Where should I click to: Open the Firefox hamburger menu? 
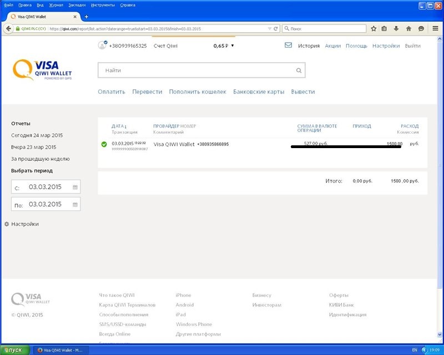point(436,28)
